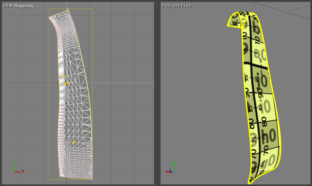Screen dimensions: 312x186
Task: Click the UVW Mapping viewport label
Action: click(18, 6)
